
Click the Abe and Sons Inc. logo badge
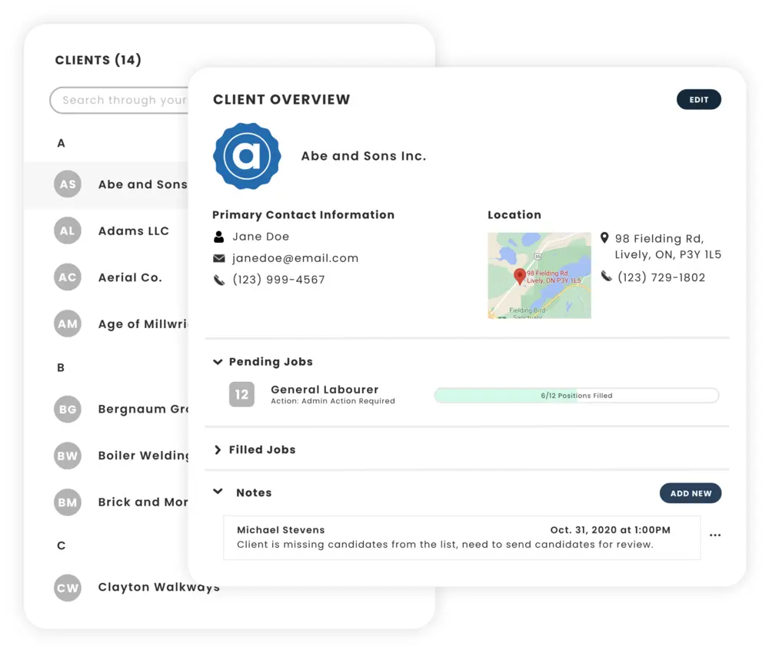[247, 156]
